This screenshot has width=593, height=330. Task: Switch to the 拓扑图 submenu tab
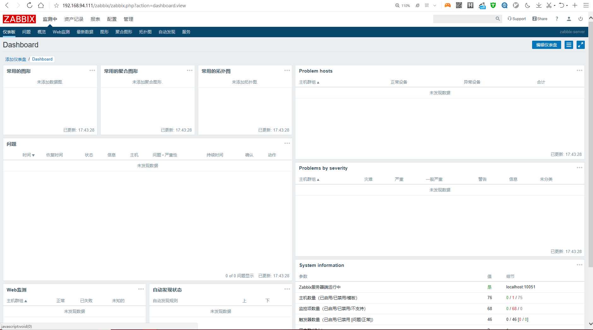(x=145, y=32)
